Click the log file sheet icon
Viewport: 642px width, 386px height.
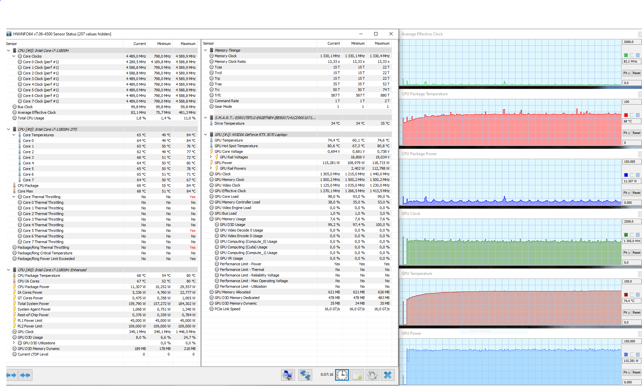(x=357, y=375)
